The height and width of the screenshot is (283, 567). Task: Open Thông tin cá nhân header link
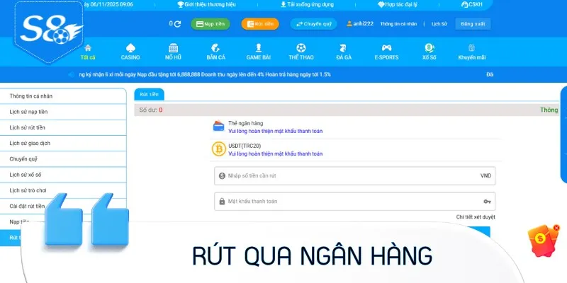[398, 24]
